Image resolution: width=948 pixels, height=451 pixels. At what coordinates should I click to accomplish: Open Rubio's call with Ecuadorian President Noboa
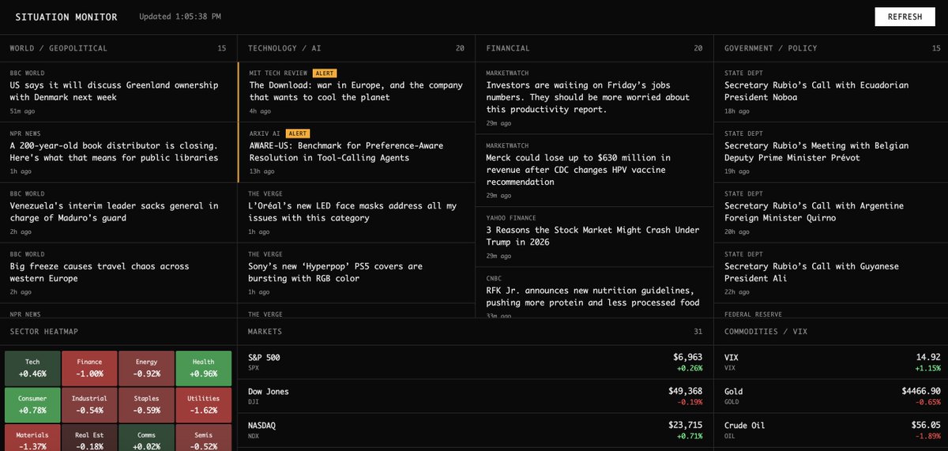tap(816, 91)
